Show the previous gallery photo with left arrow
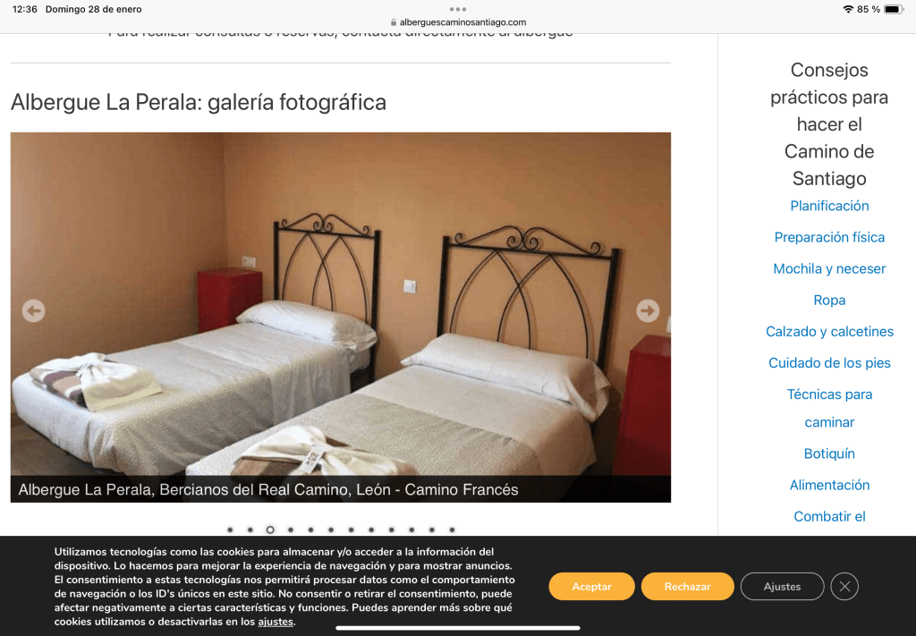The height and width of the screenshot is (636, 916). (33, 310)
